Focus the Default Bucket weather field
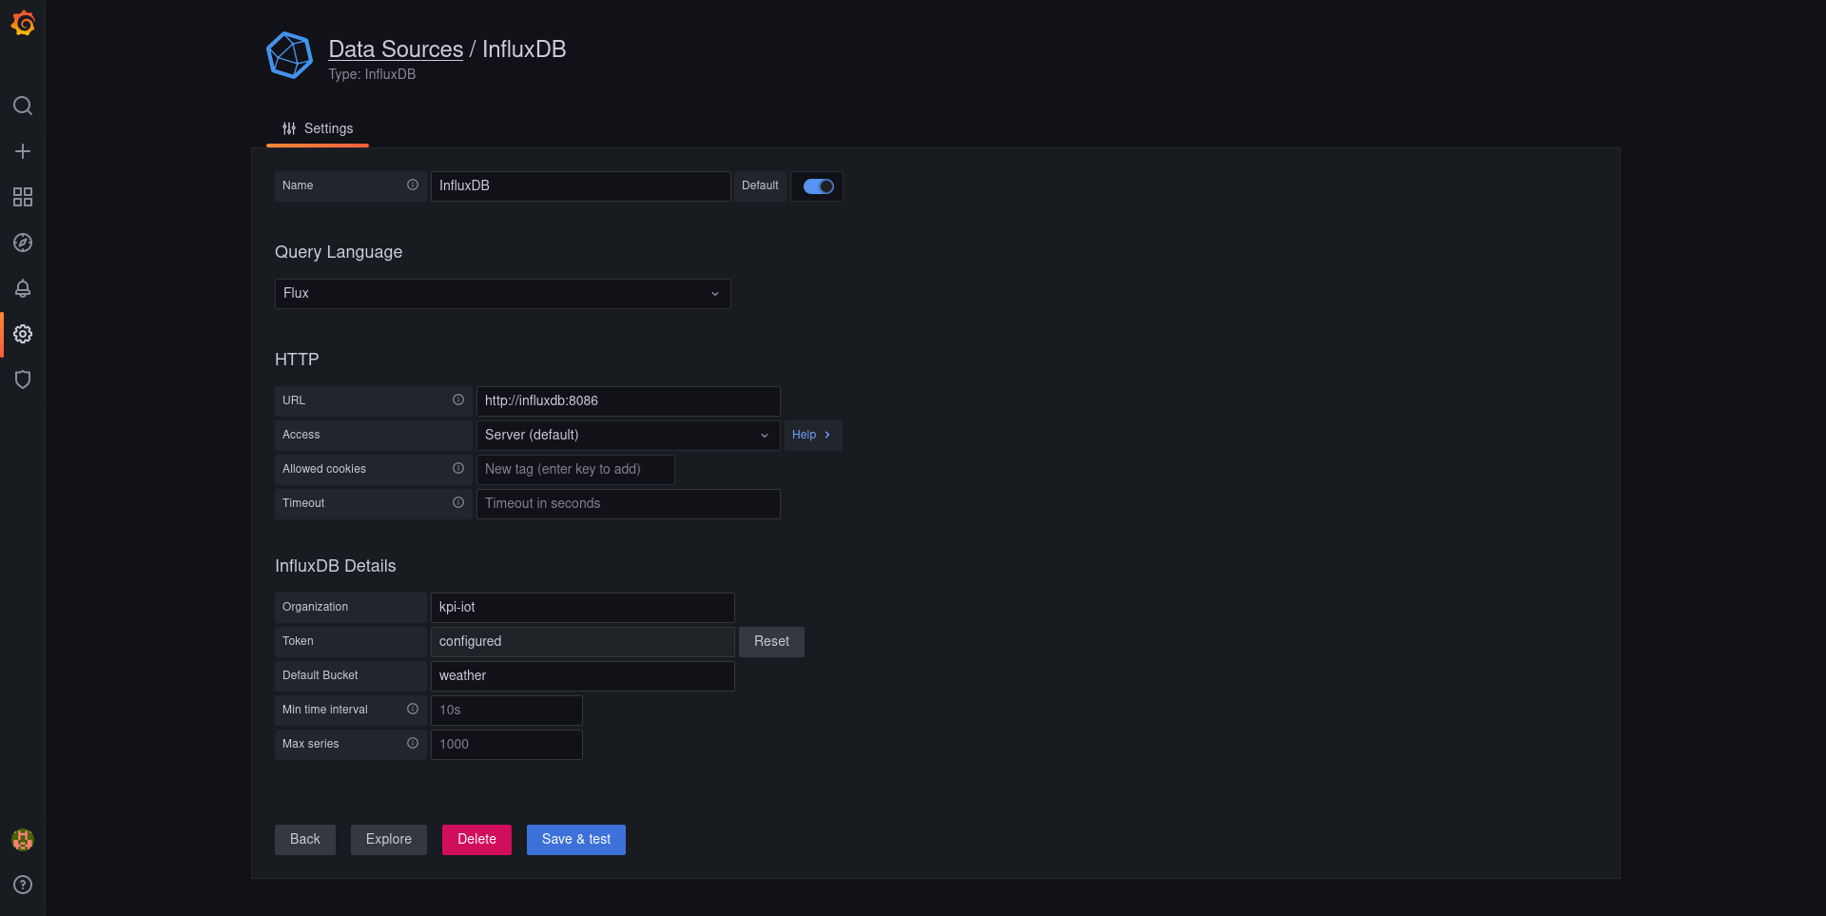The height and width of the screenshot is (916, 1826). [x=583, y=676]
